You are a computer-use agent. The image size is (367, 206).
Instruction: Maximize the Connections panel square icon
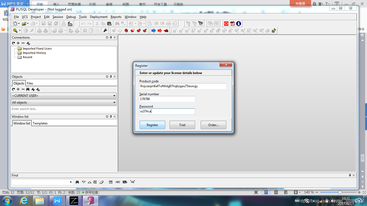(107, 38)
